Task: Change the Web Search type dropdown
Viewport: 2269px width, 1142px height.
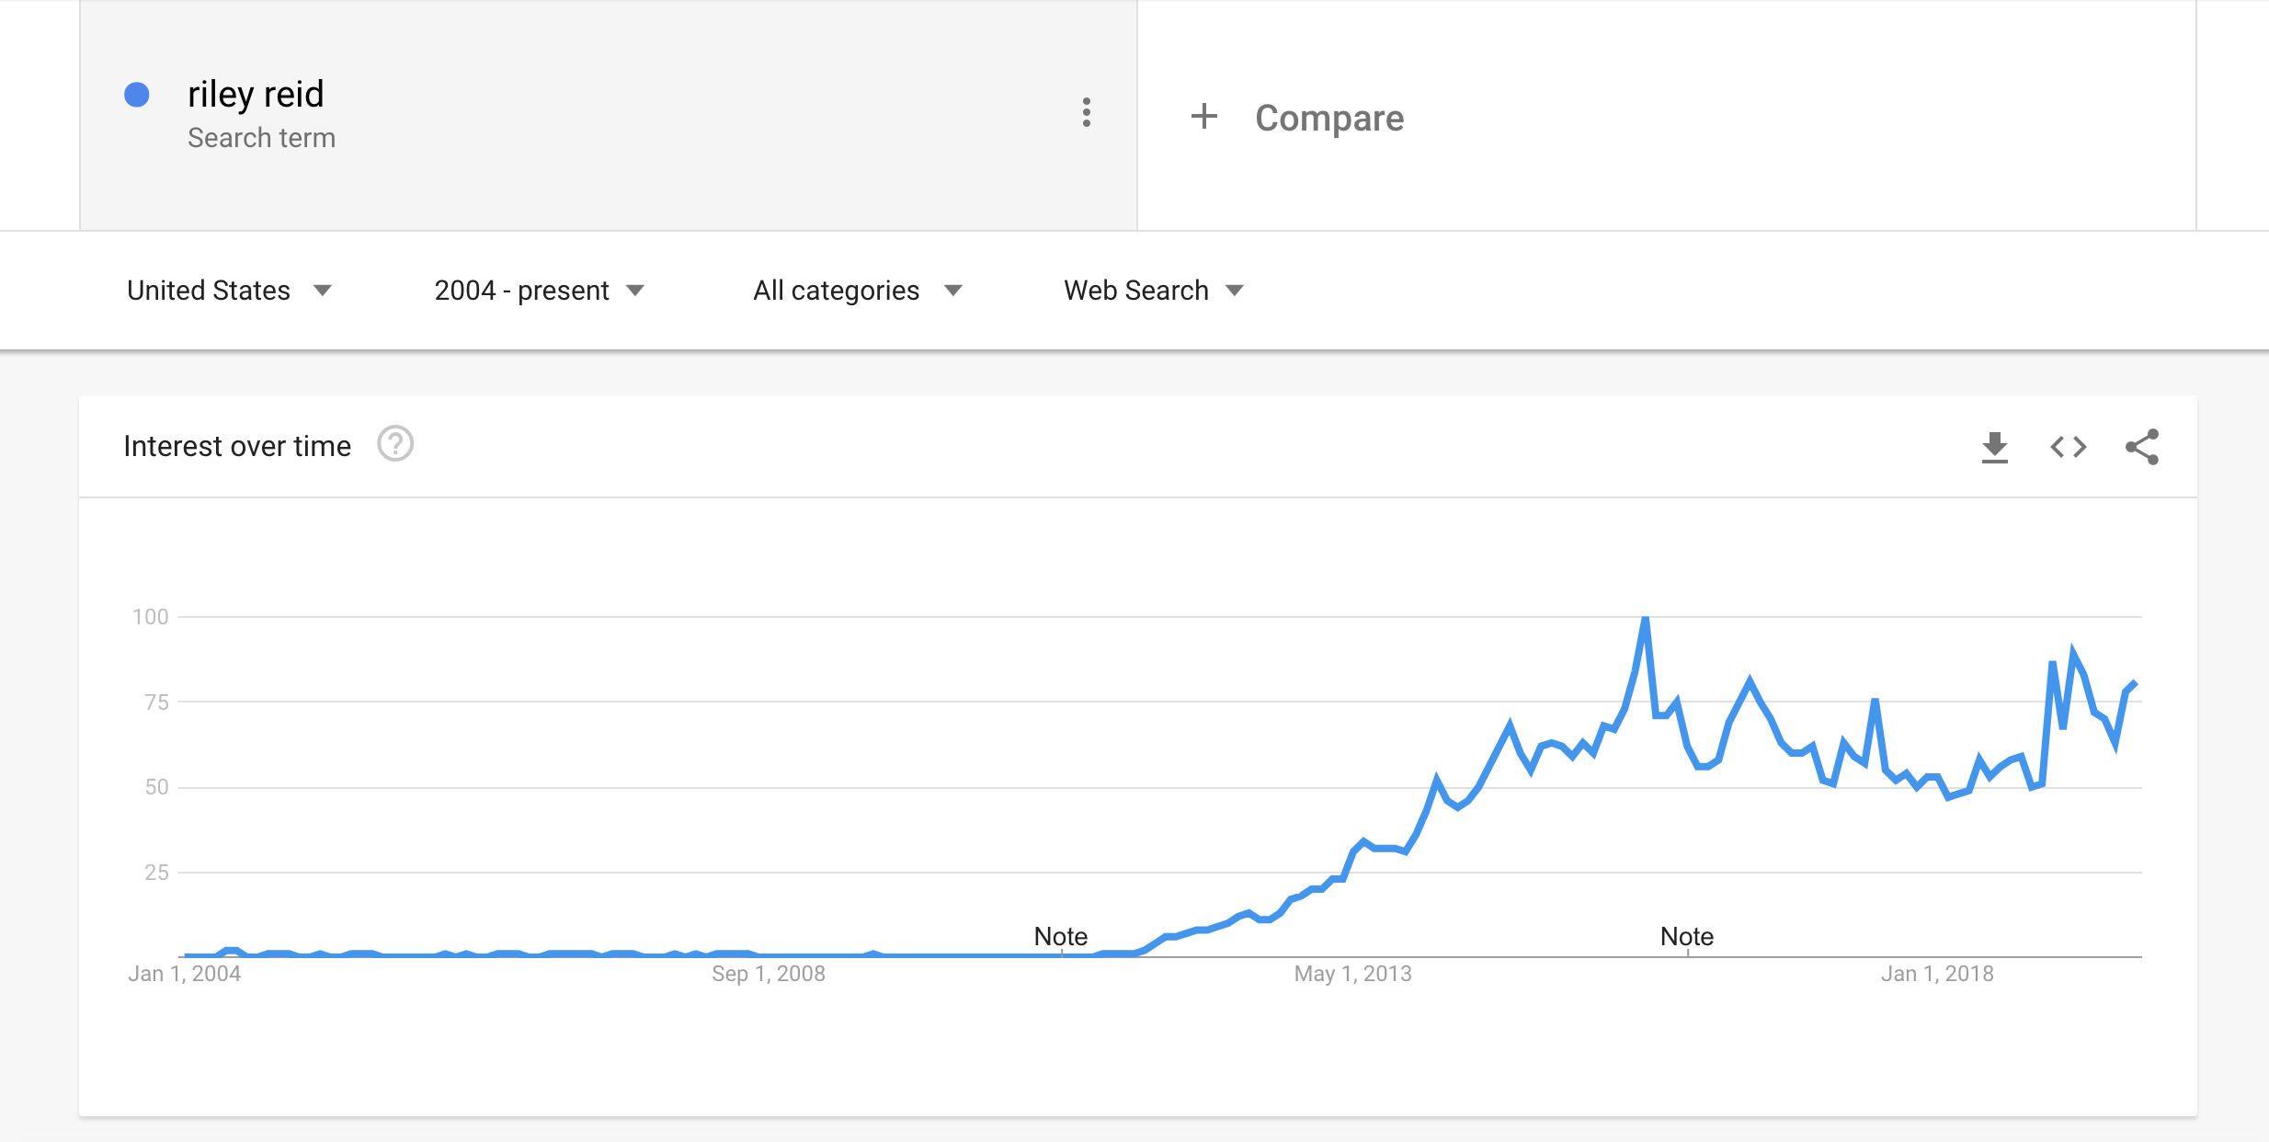Action: (1153, 291)
